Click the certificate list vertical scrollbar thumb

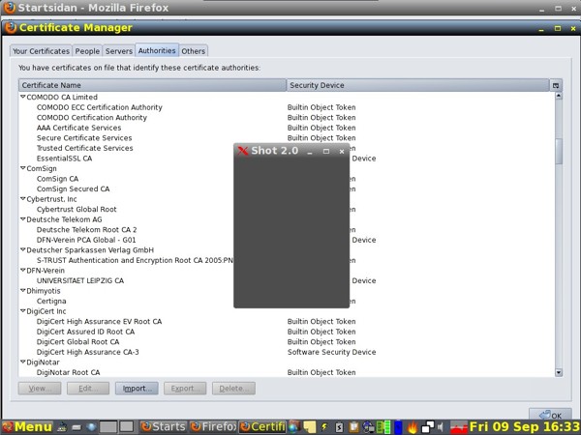559,152
